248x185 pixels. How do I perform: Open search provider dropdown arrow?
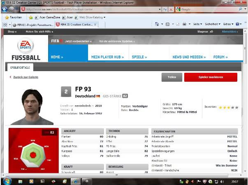pyautogui.click(x=245, y=9)
